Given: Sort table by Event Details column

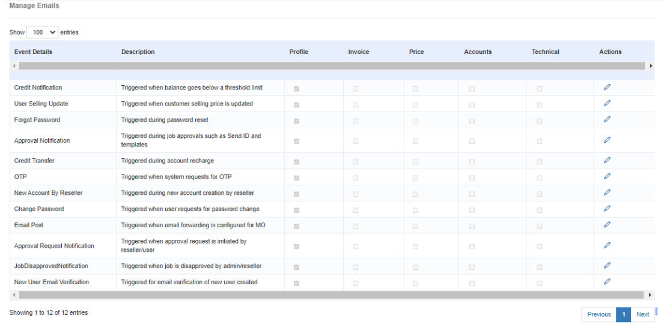Looking at the screenshot, I should (33, 52).
